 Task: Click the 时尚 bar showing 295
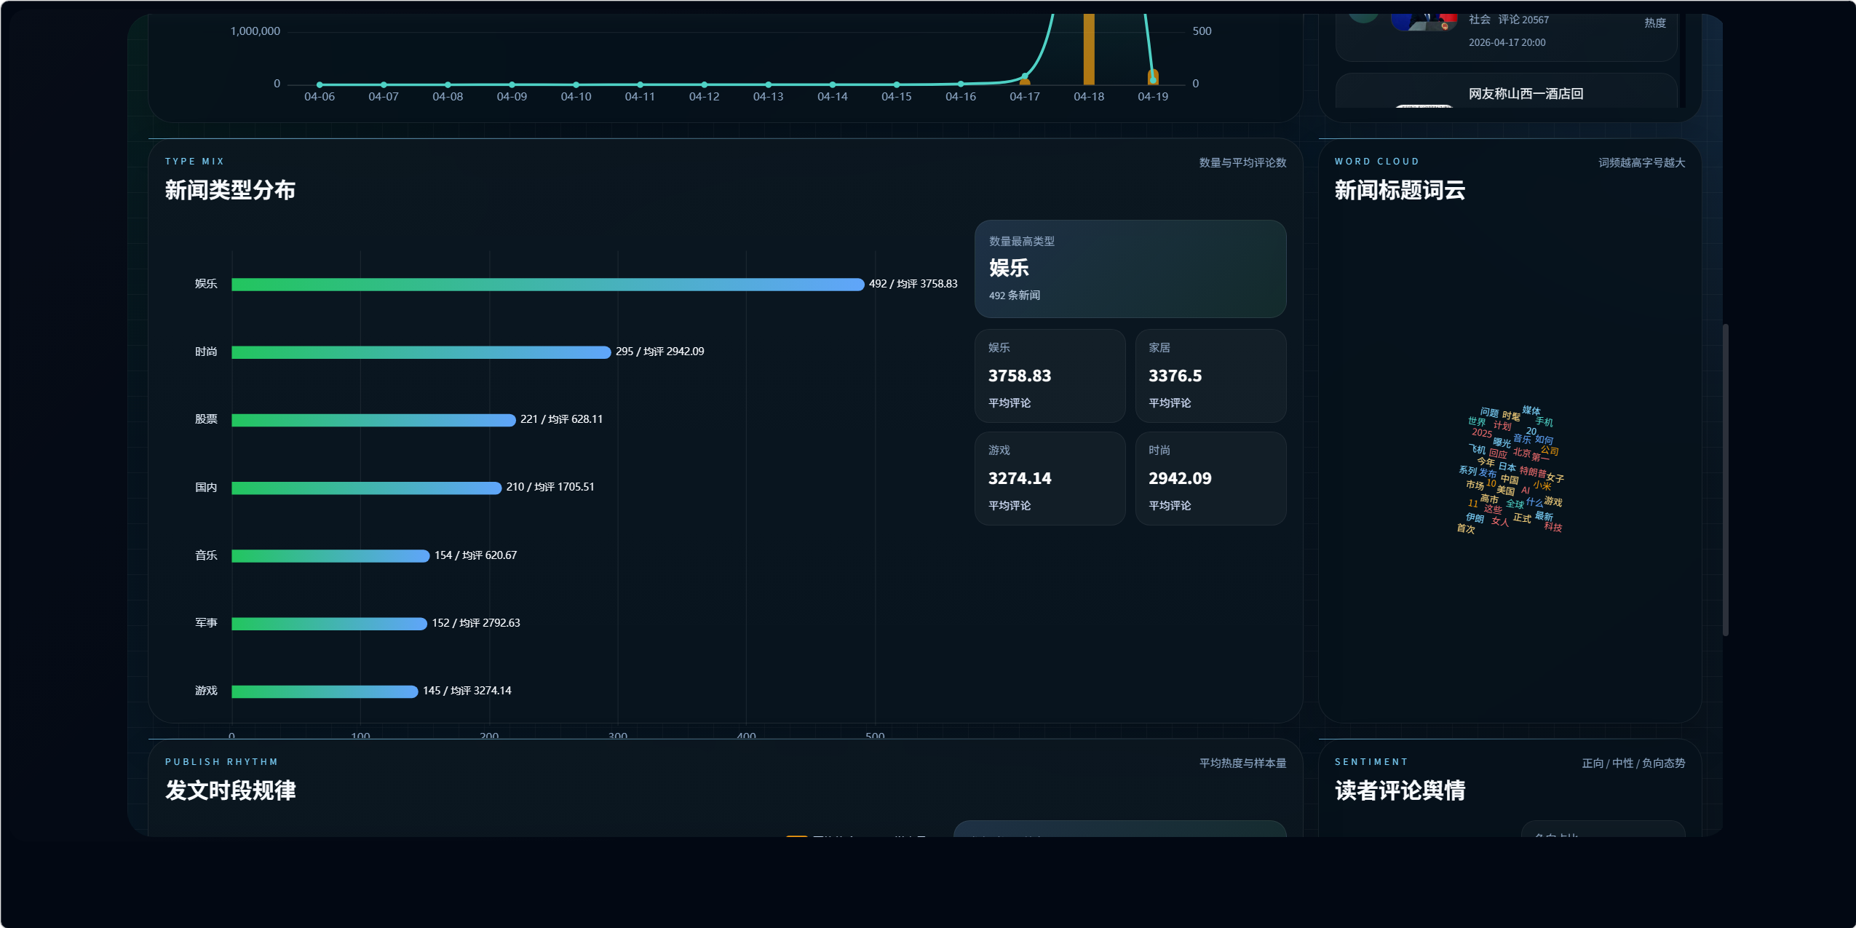[421, 352]
